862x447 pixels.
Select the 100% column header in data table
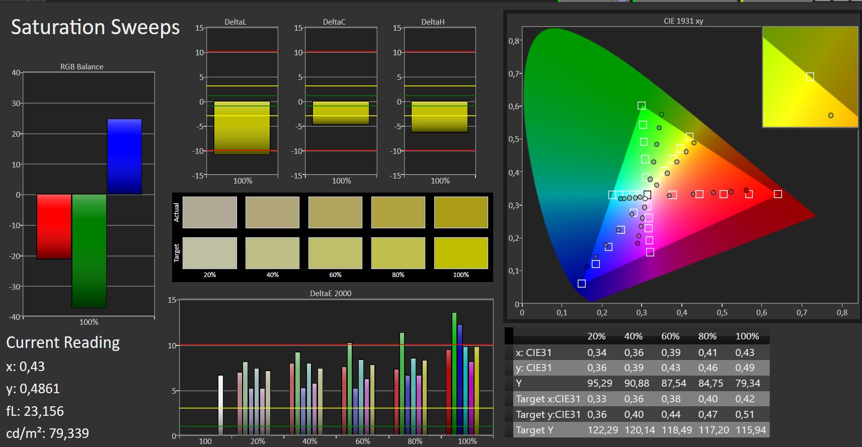(747, 336)
